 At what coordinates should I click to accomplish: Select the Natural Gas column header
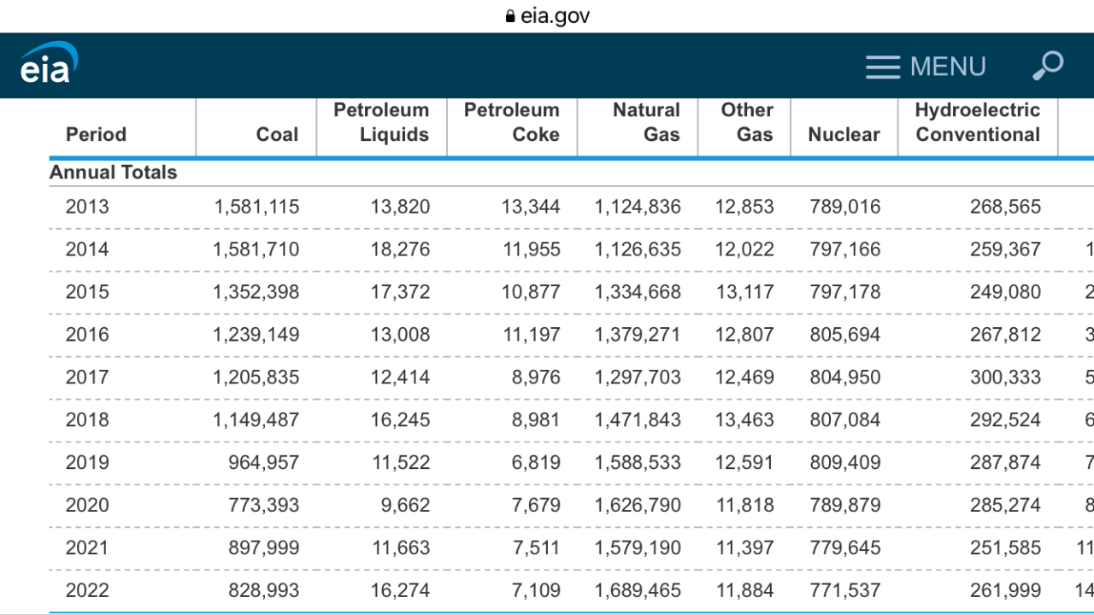(x=646, y=122)
